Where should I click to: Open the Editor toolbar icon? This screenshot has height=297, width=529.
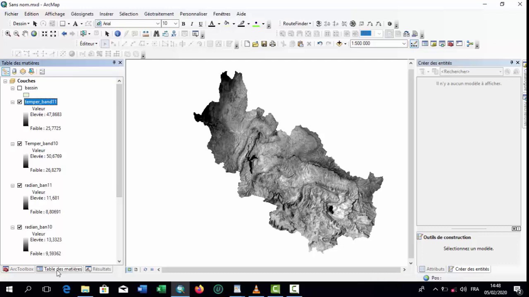pos(414,44)
